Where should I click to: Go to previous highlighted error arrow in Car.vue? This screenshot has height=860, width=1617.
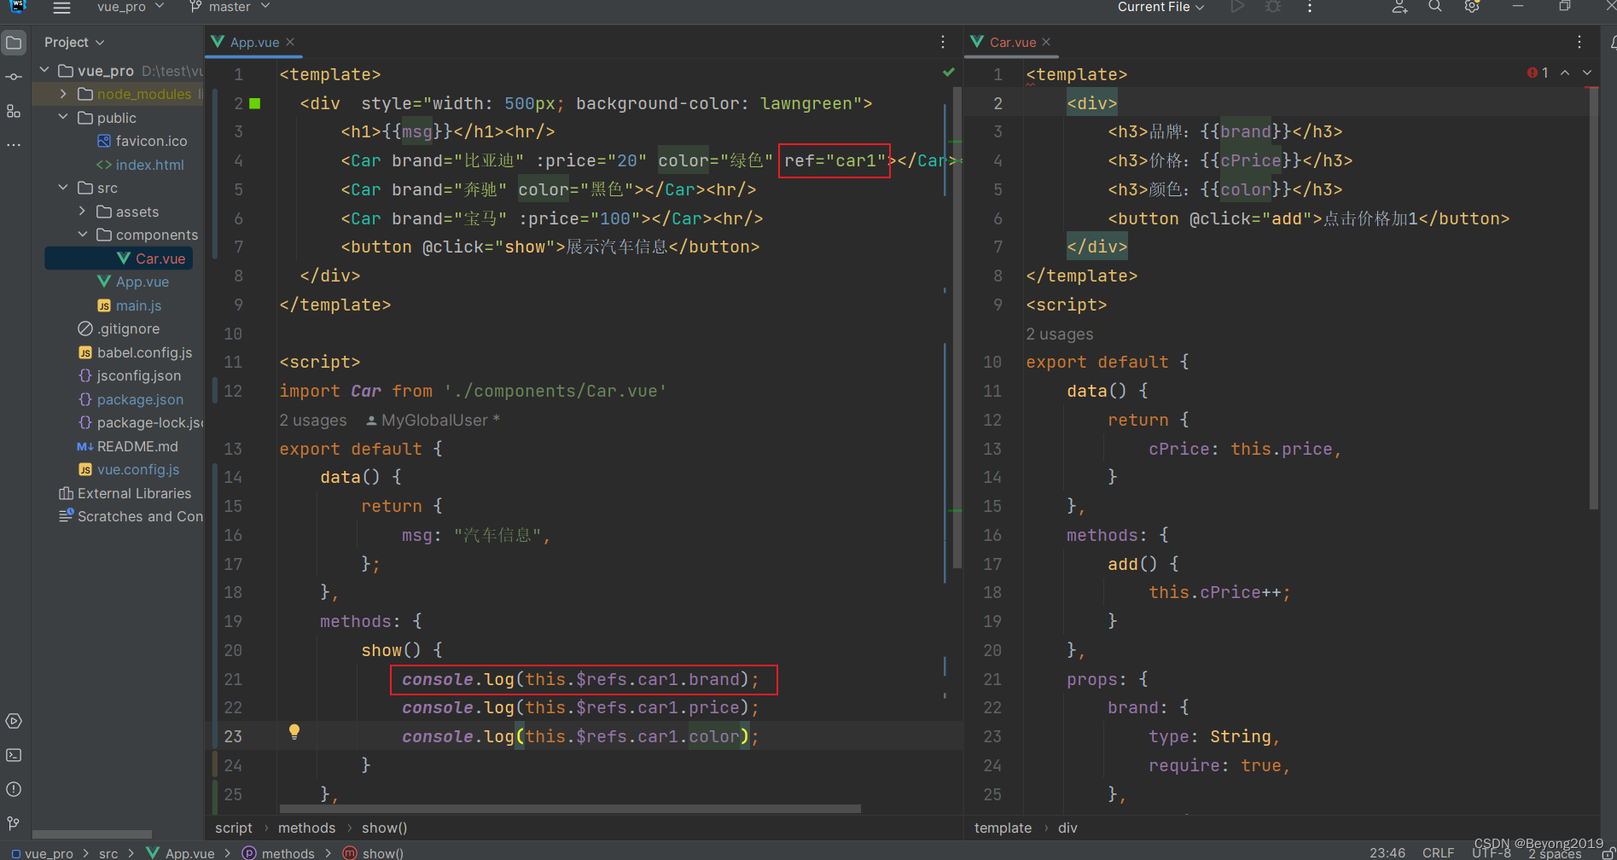(1565, 73)
